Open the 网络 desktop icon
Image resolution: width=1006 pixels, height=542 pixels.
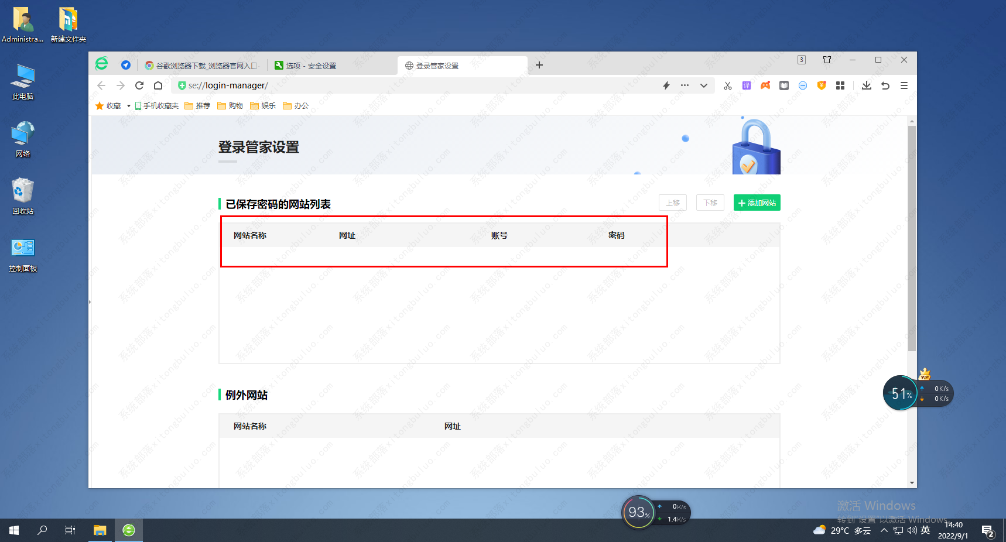(23, 139)
